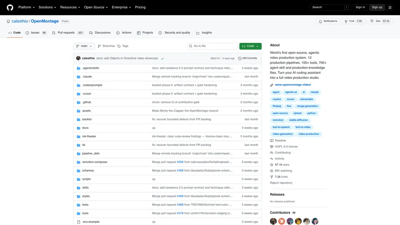The height and width of the screenshot is (225, 400).
Task: Click the Branches link
Action: click(106, 46)
